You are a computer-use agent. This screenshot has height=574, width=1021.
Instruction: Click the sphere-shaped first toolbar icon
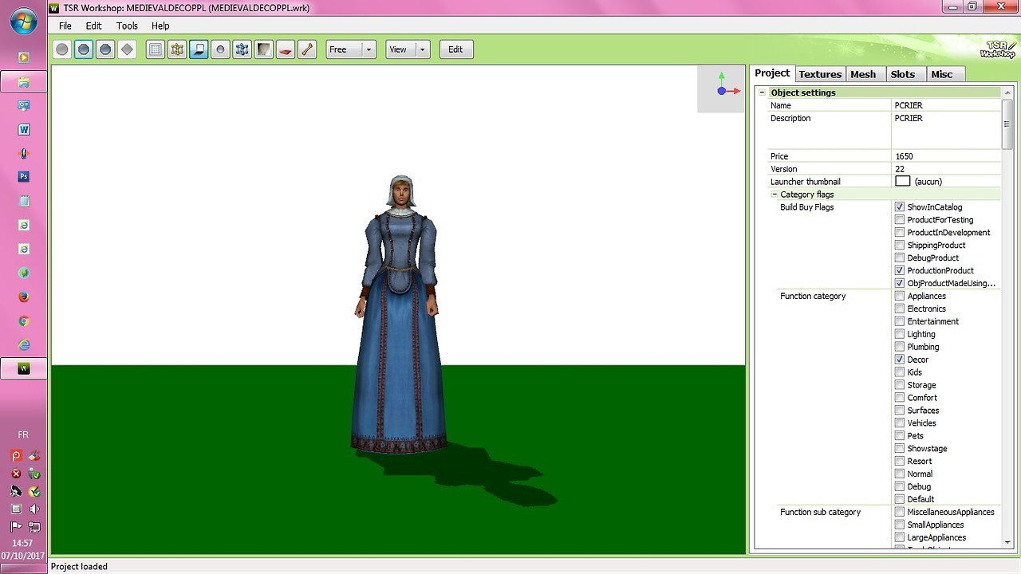(62, 49)
